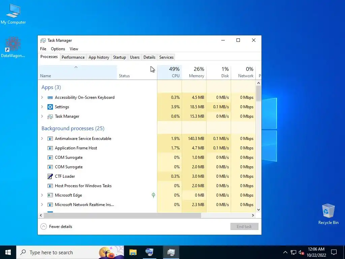Click the green leaf suspended-status icon for Edge
This screenshot has height=259, width=345.
click(153, 195)
